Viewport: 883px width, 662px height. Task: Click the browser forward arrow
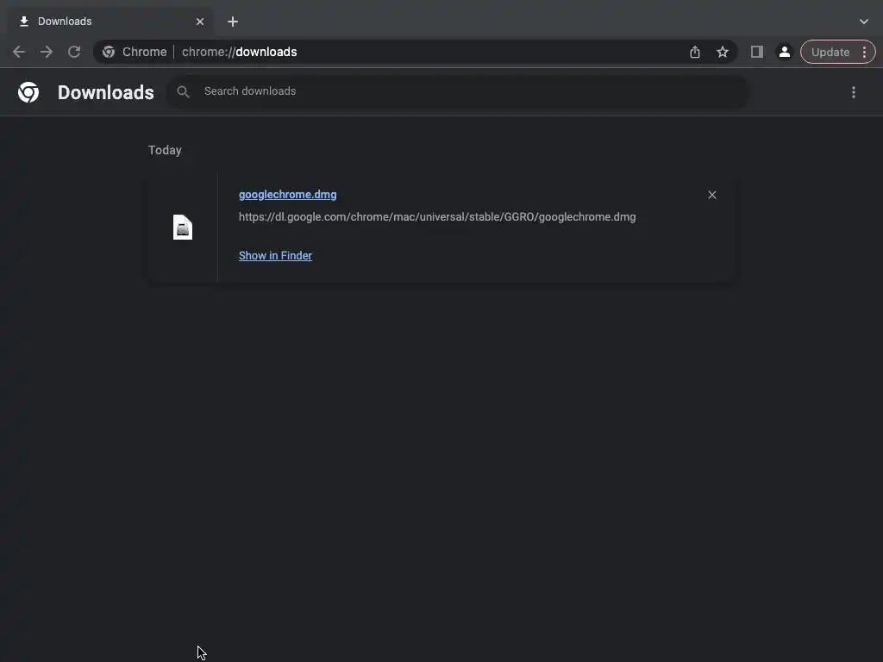click(x=47, y=52)
